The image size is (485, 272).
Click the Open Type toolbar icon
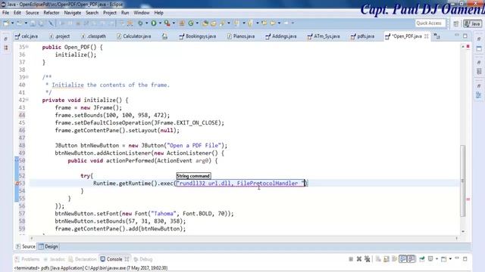click(205, 23)
